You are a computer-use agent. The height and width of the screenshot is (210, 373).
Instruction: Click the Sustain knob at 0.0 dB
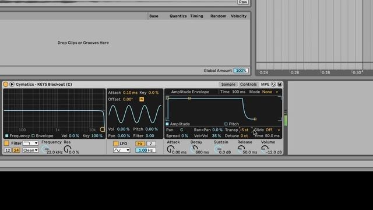pyautogui.click(x=217, y=149)
